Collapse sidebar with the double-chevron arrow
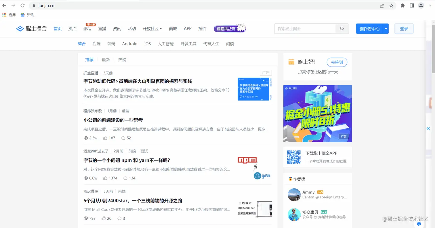435x228 pixels. [x=428, y=128]
